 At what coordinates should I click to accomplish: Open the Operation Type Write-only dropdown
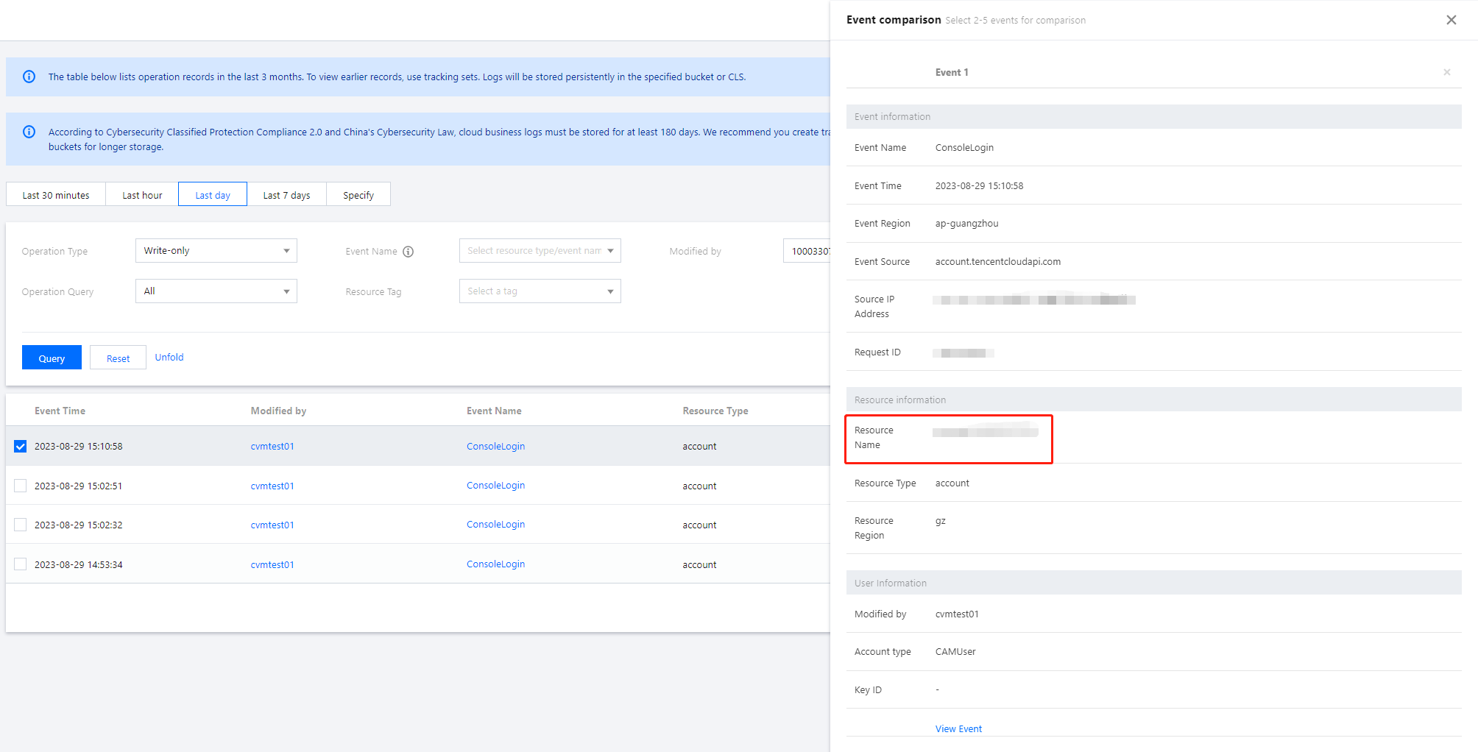coord(216,251)
